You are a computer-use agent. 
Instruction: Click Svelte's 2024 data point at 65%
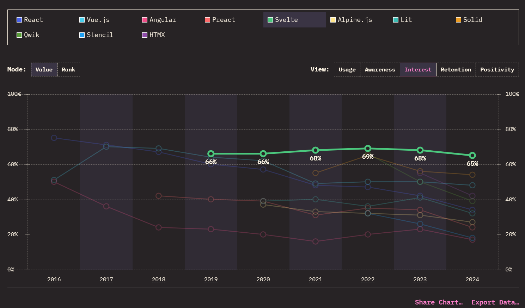pyautogui.click(x=472, y=156)
